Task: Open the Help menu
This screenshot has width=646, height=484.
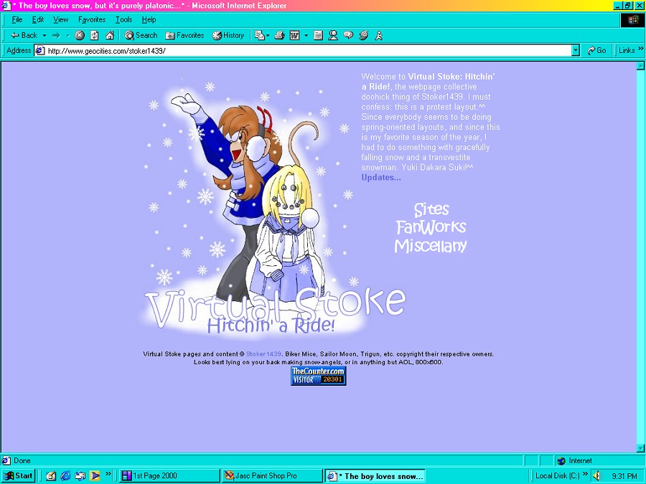Action: click(149, 19)
